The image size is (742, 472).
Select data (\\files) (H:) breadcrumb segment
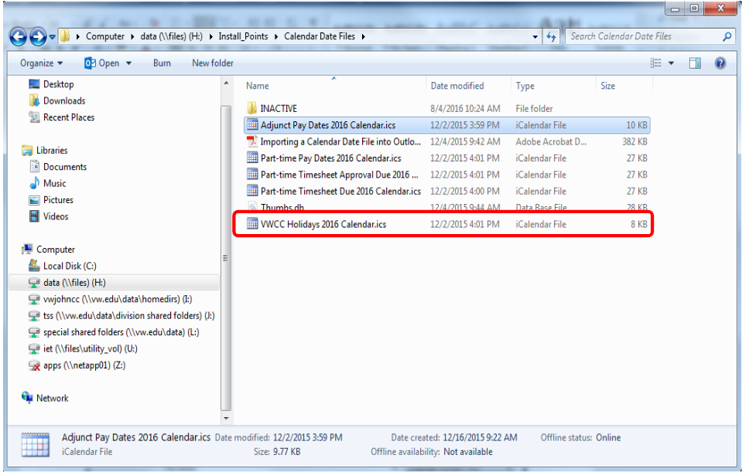click(171, 36)
